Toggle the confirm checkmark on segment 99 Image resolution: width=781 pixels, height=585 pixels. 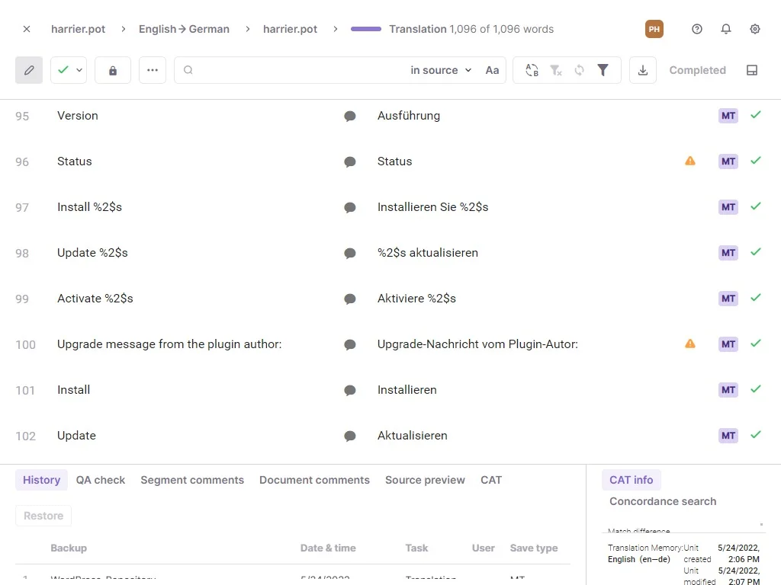click(x=756, y=298)
